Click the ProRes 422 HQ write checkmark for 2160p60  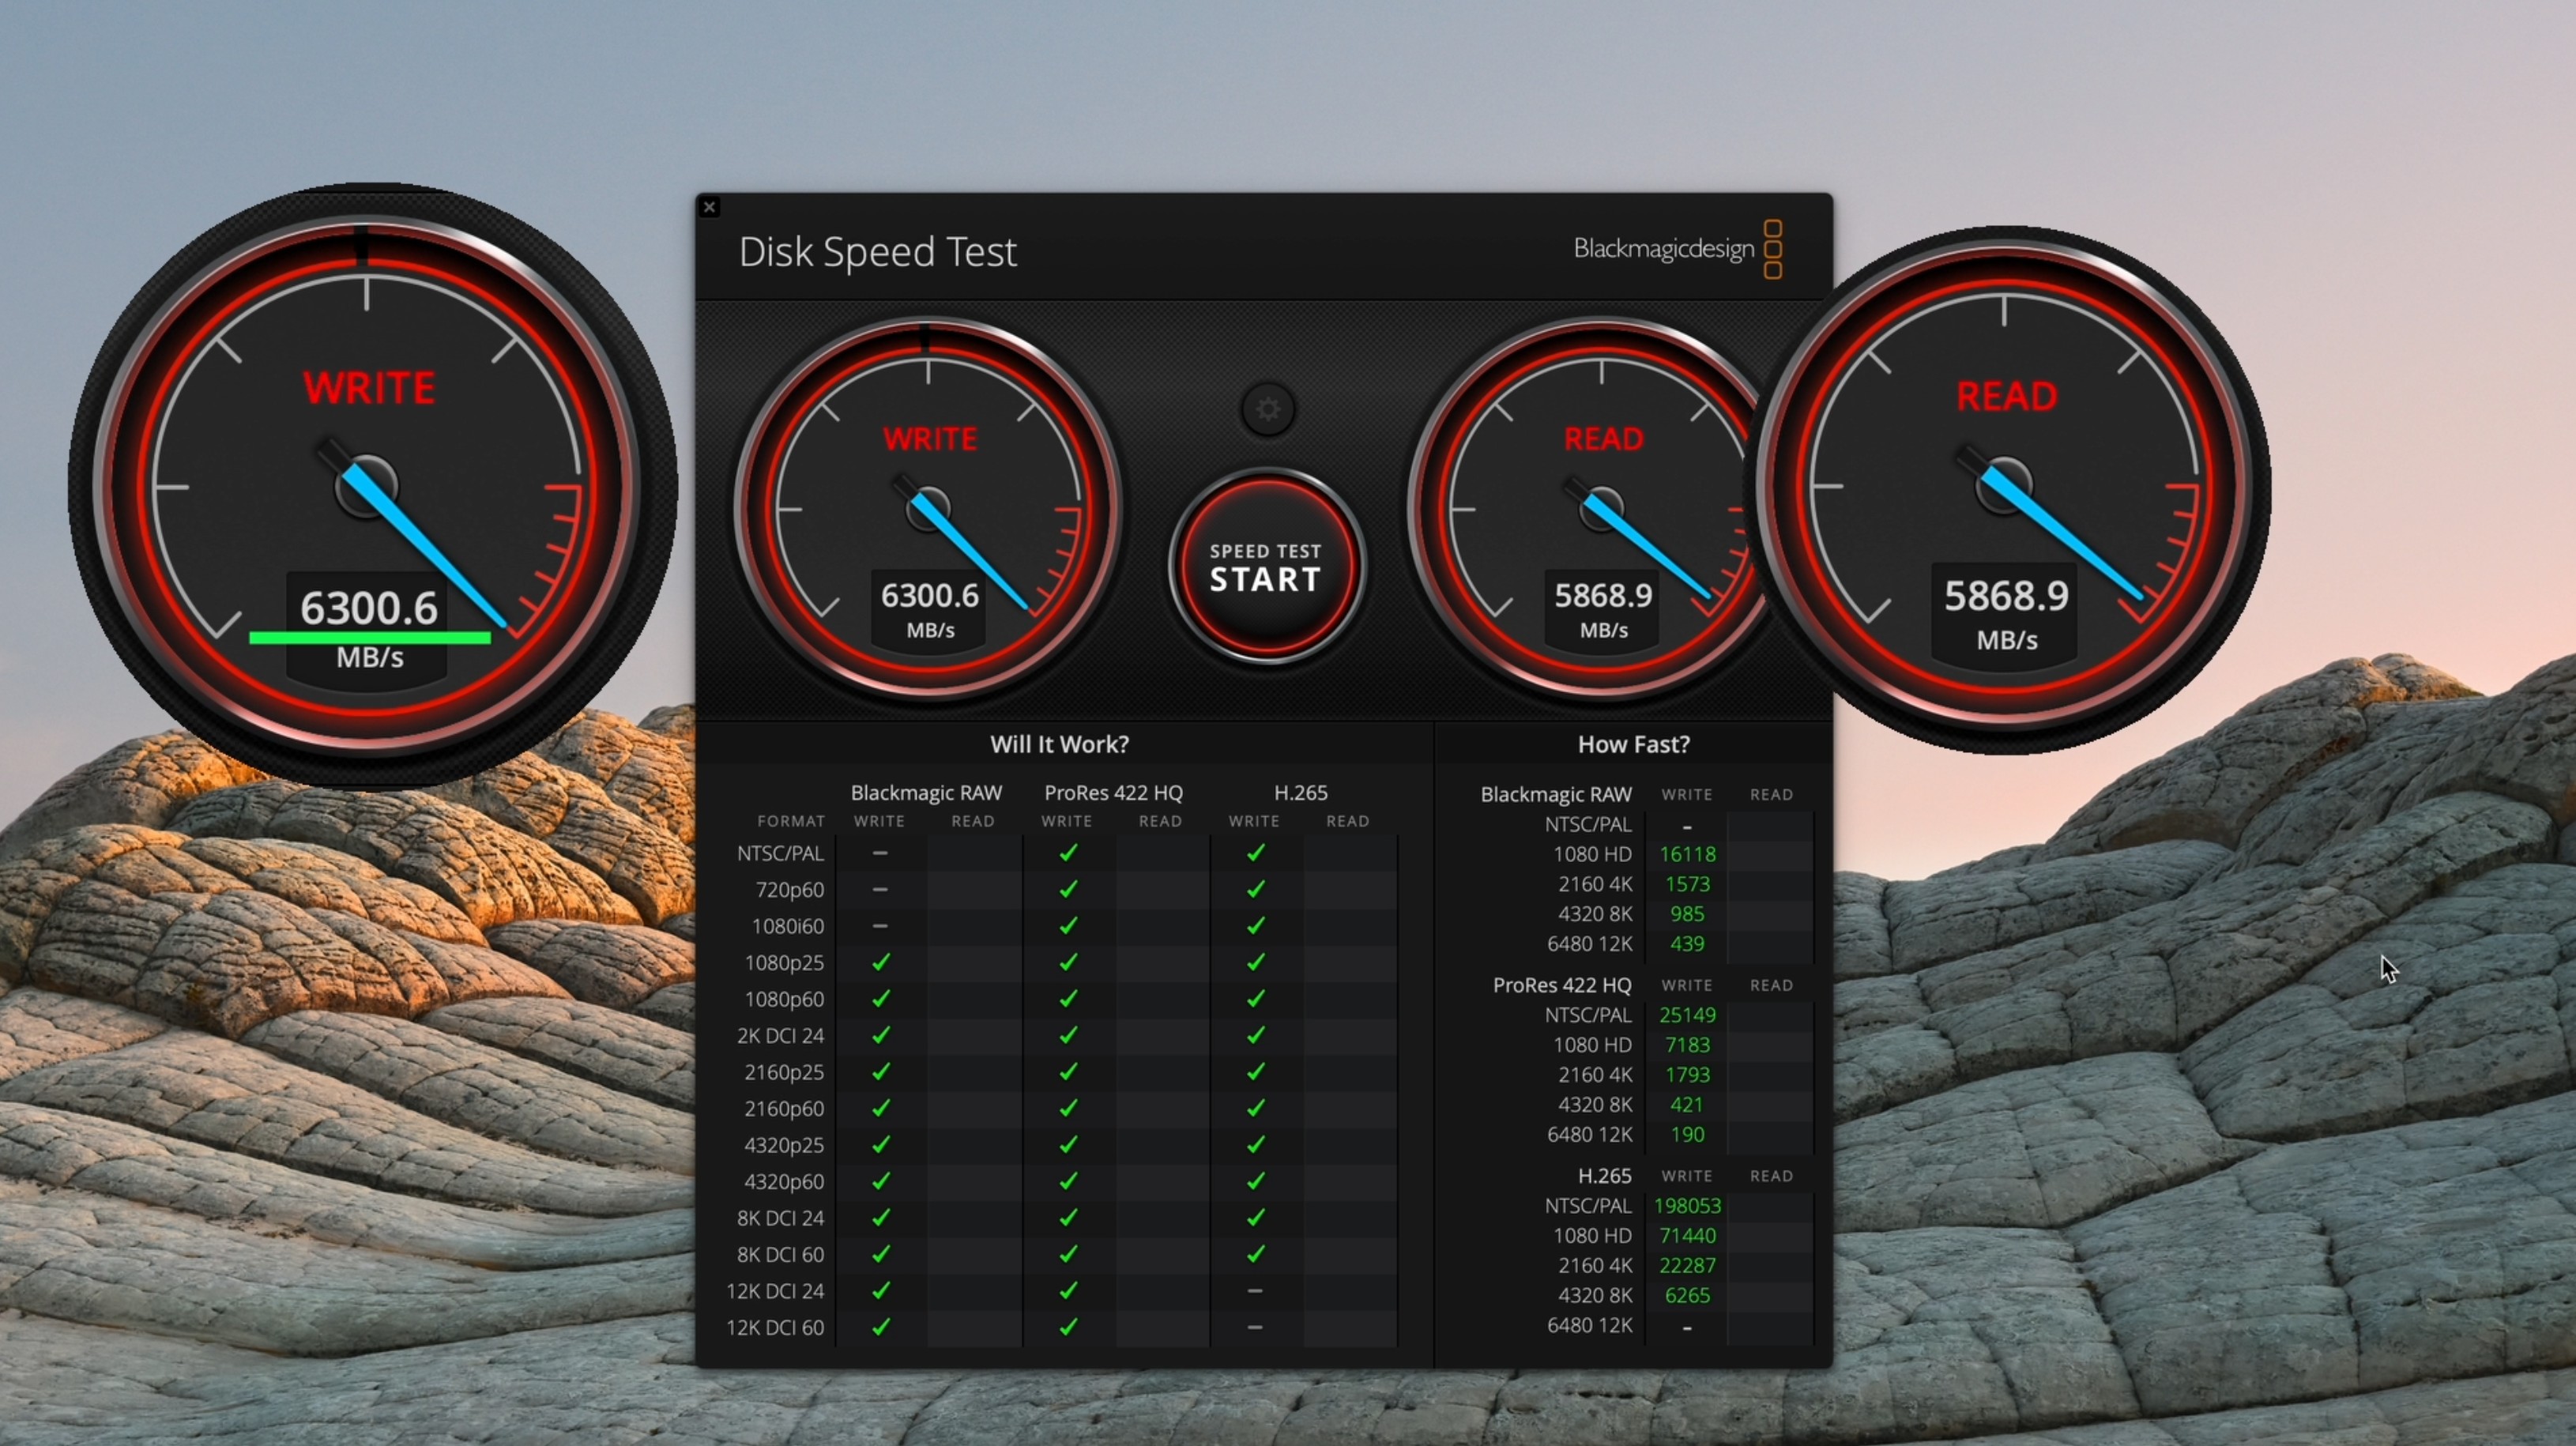pos(1068,1108)
